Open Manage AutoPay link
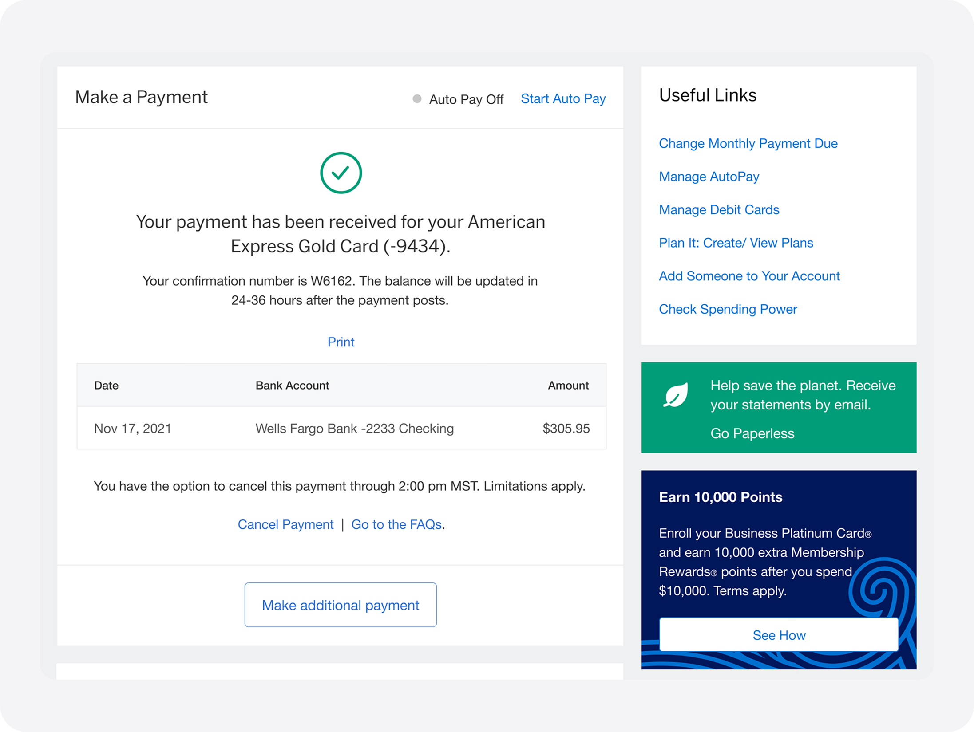The image size is (974, 732). (x=709, y=177)
